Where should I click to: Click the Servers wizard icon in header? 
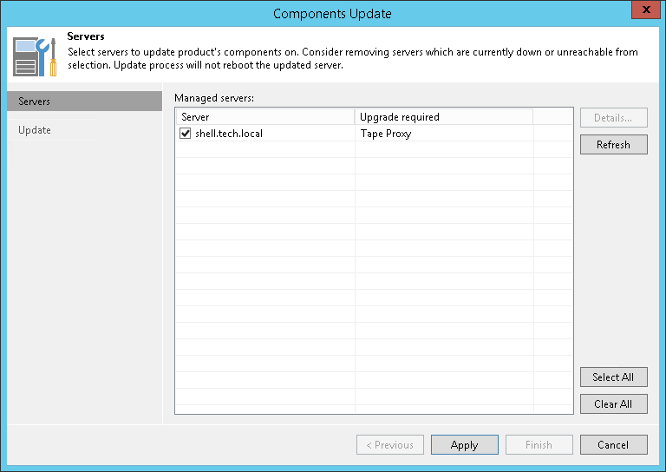[x=36, y=56]
